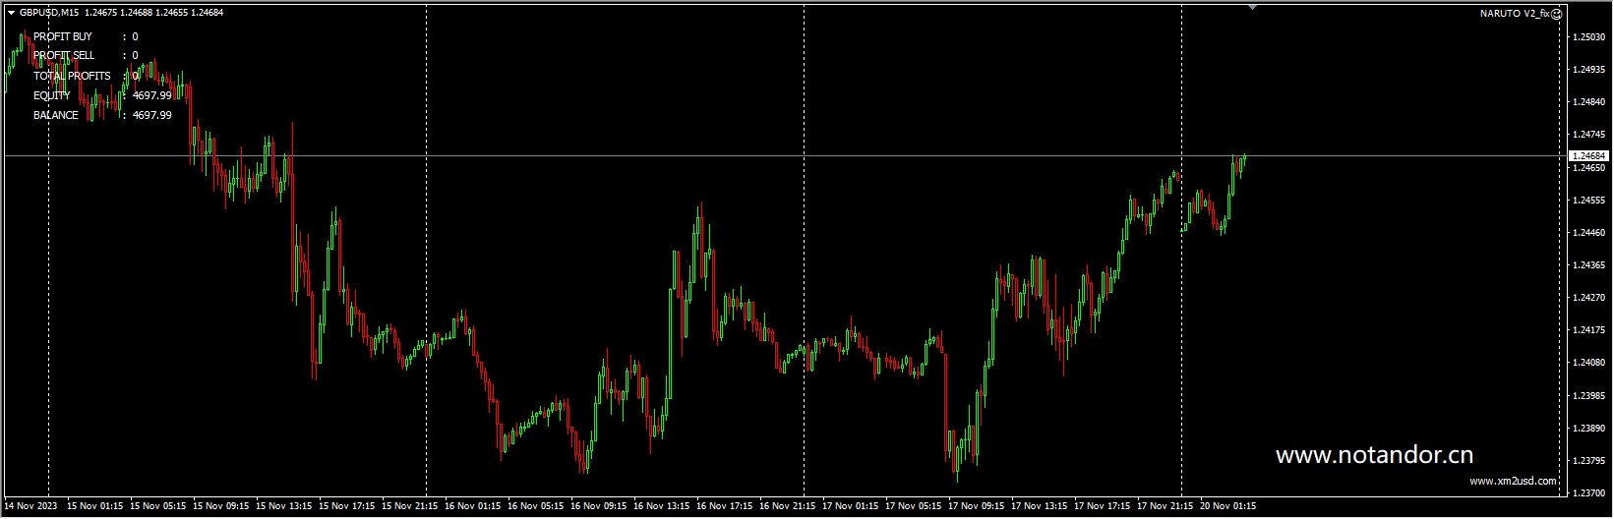Click the 0 value next to PROFIT BUY
1614x519 pixels.
[x=136, y=36]
